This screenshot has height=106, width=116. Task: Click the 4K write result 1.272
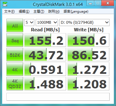[88, 69]
